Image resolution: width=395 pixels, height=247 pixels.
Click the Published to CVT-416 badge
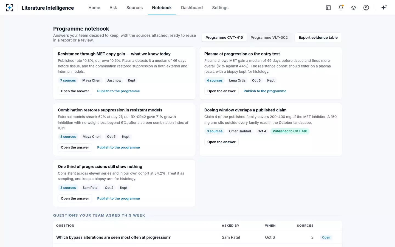290,131
